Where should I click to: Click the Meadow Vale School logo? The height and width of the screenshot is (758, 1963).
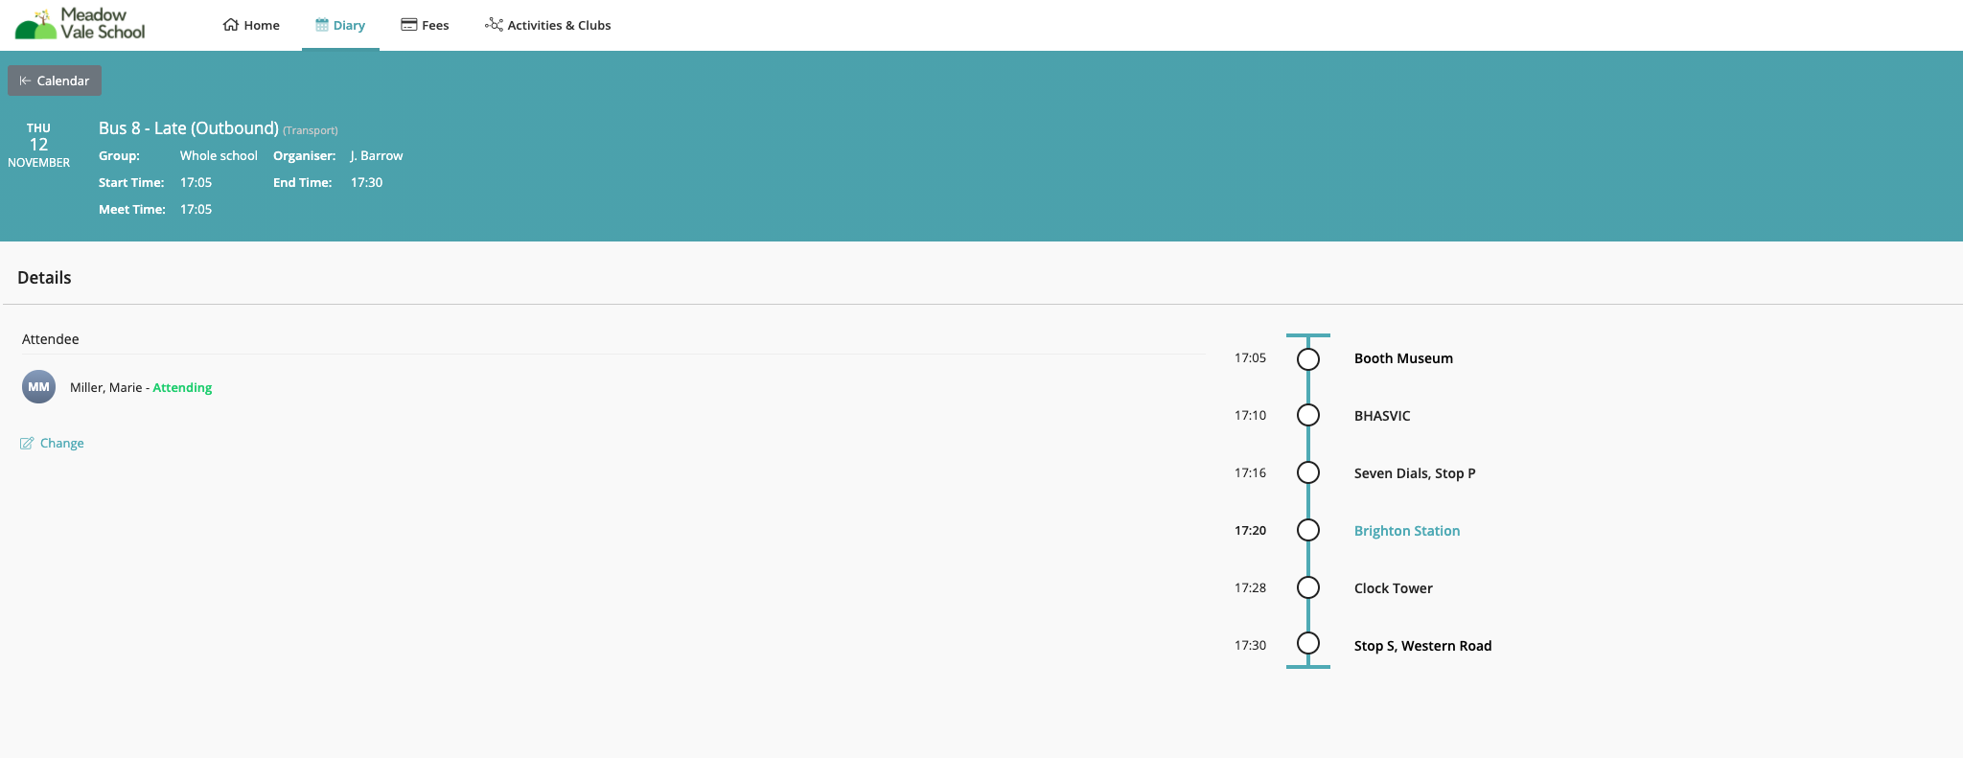coord(81,24)
